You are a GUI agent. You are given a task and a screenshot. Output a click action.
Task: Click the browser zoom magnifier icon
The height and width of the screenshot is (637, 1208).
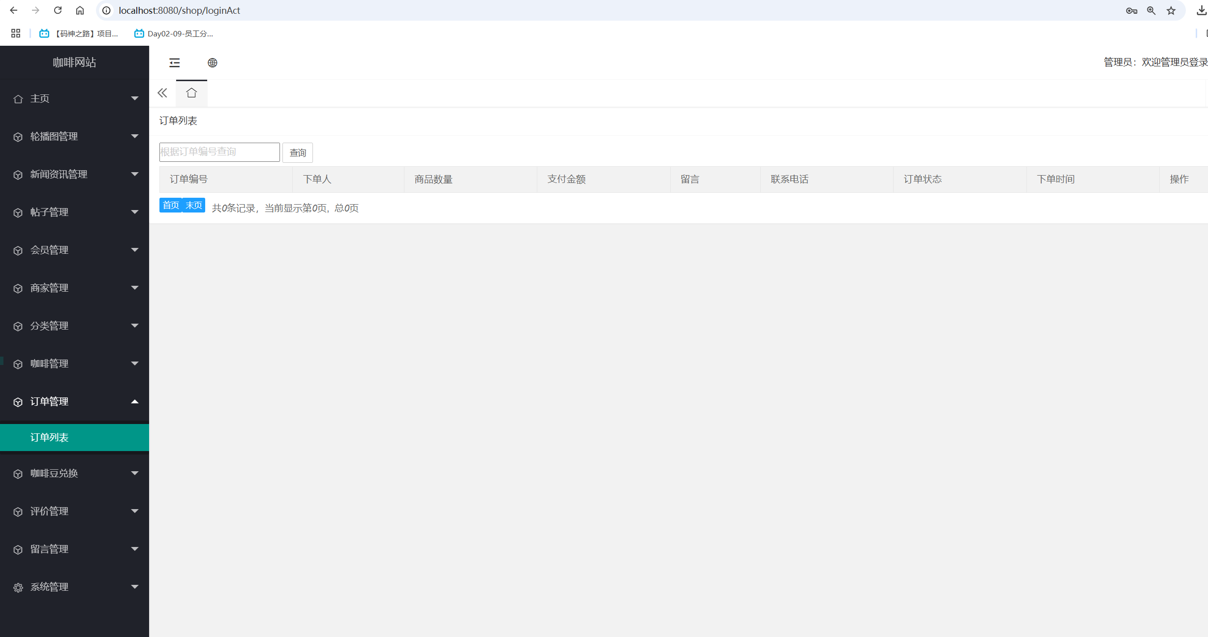[x=1151, y=10]
